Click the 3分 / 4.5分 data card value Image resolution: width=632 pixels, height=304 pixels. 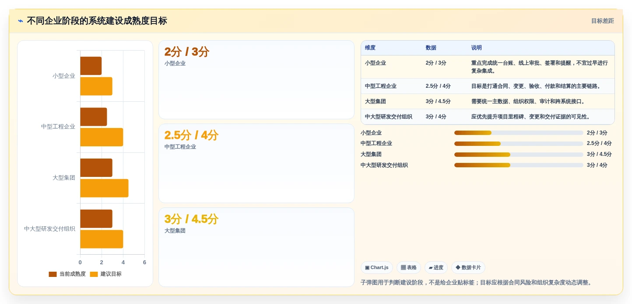pyautogui.click(x=191, y=219)
